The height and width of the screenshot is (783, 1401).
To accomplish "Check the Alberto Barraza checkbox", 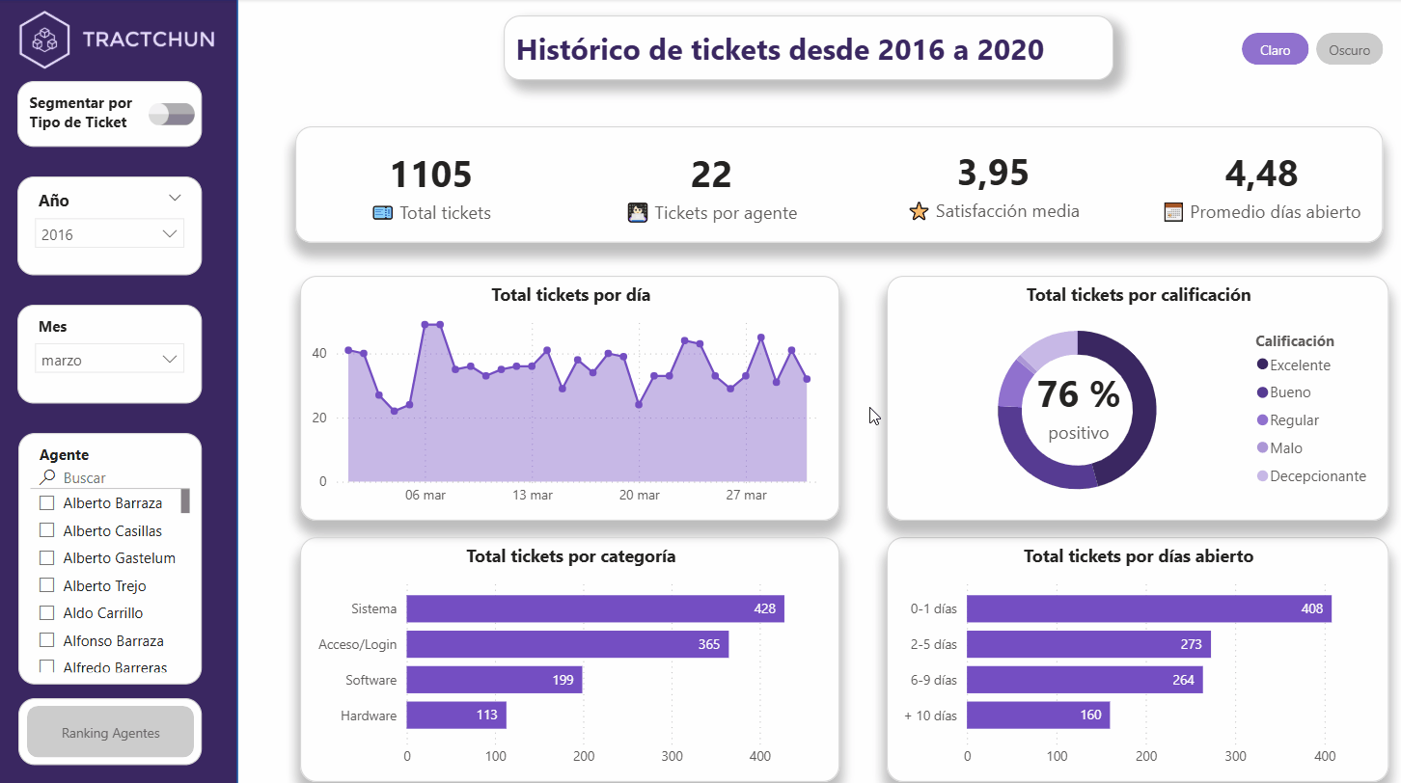I will point(46,503).
